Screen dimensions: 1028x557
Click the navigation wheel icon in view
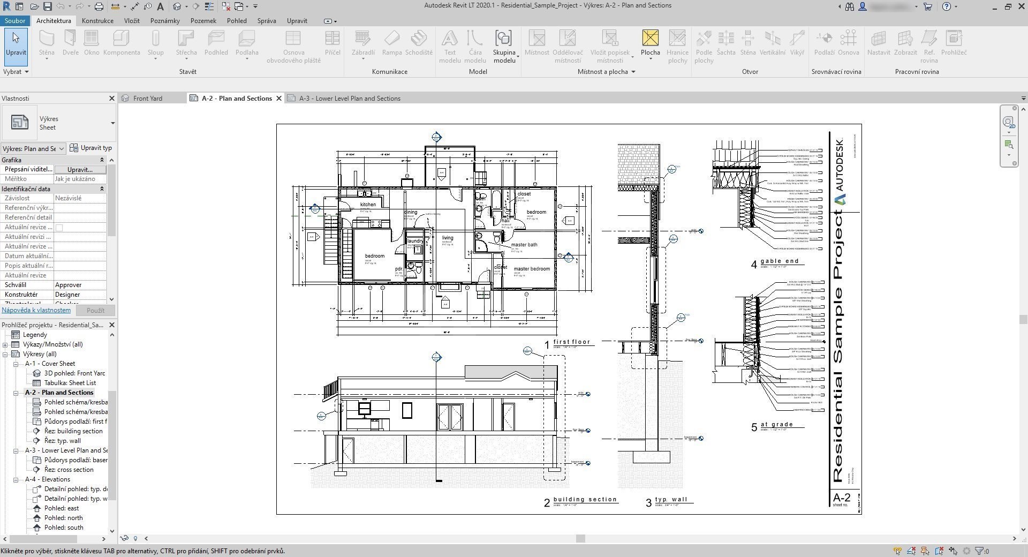(x=1009, y=122)
